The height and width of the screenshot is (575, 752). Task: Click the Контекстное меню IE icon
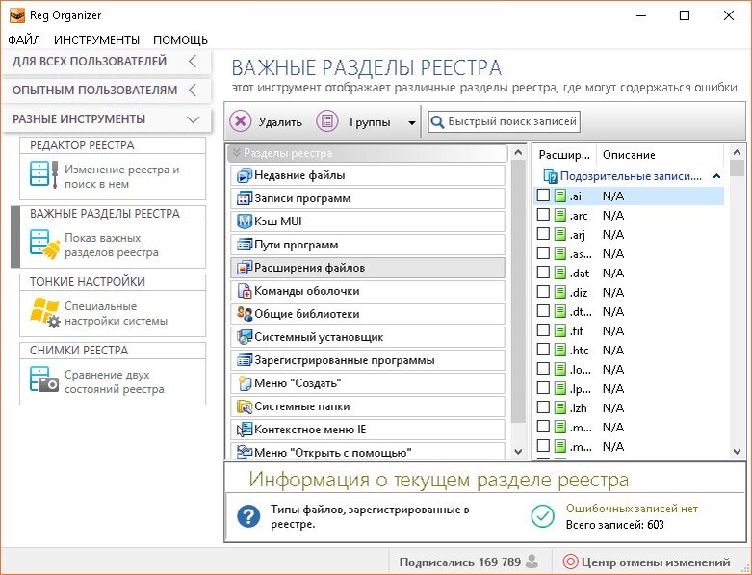245,430
